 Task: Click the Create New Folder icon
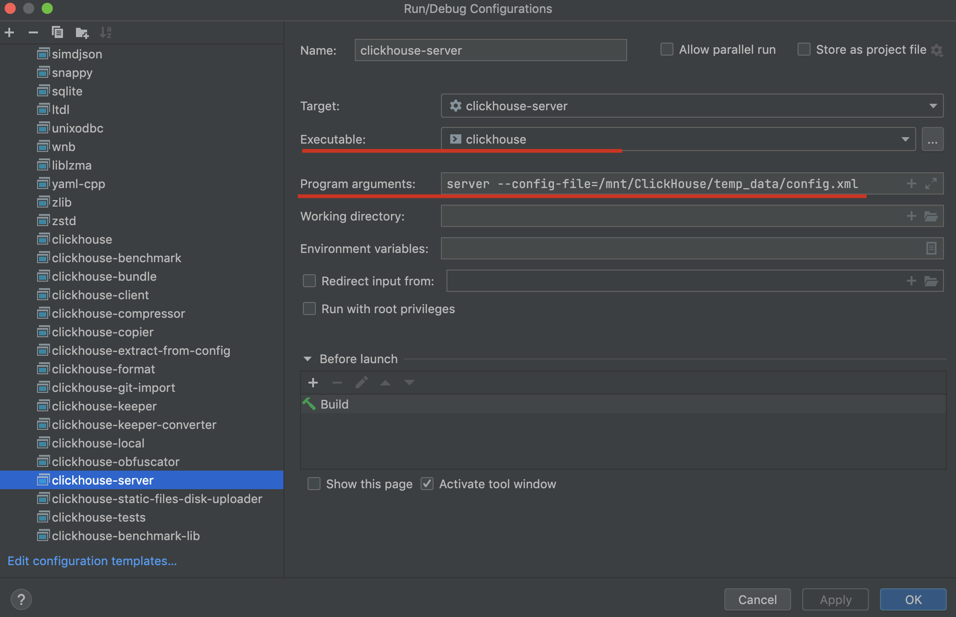[82, 32]
